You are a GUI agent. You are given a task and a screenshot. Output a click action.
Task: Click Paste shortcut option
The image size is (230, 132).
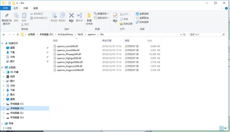[x=39, y=18]
